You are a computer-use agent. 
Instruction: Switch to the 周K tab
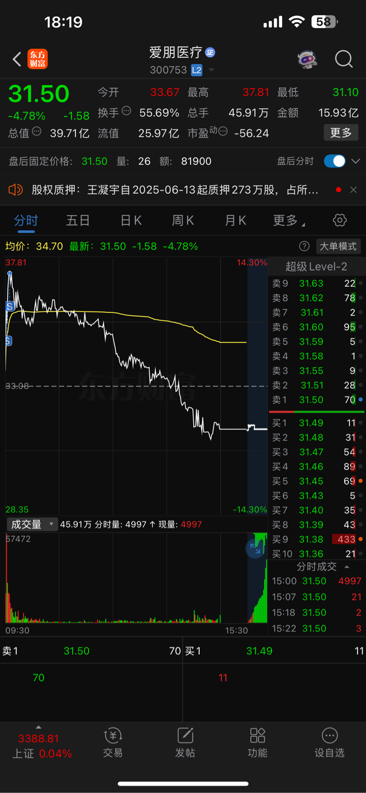tap(183, 220)
